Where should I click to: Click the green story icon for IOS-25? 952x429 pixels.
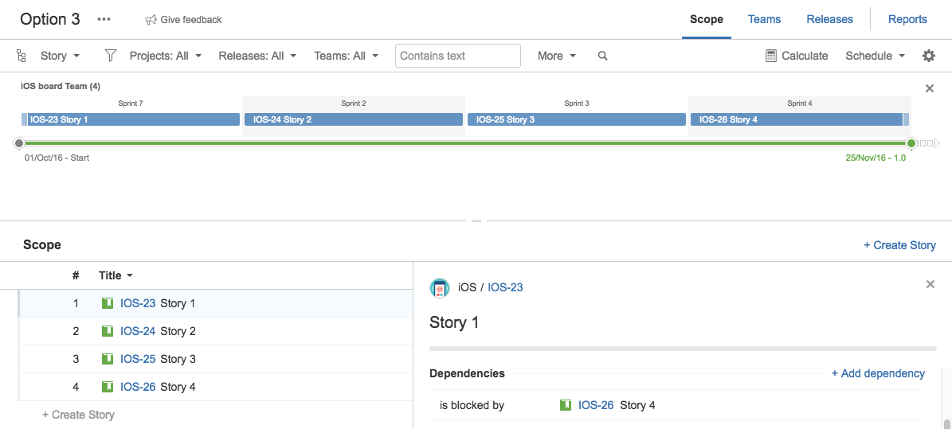(108, 359)
